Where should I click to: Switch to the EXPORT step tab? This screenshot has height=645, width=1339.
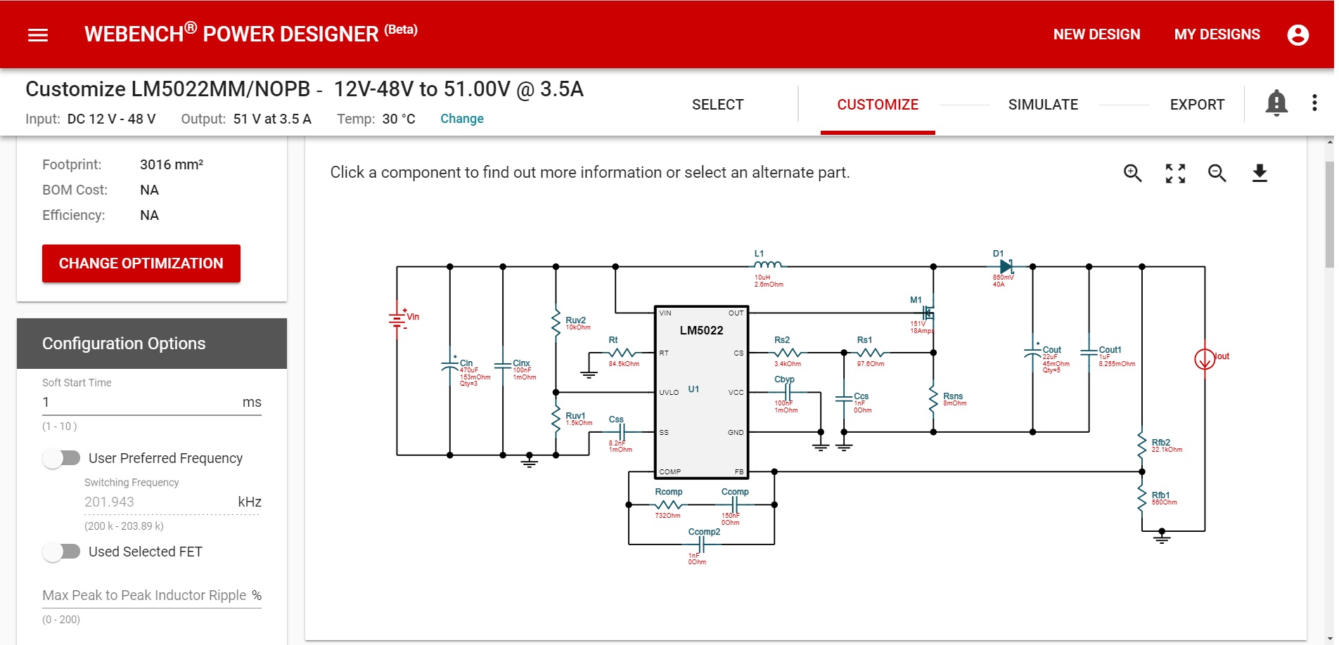pyautogui.click(x=1197, y=105)
